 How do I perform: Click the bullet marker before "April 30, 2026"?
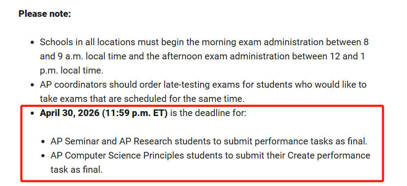tap(32, 113)
